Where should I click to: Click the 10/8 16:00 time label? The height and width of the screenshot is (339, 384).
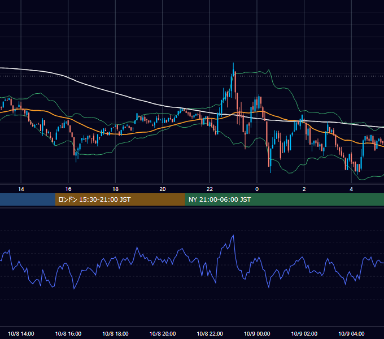pos(68,333)
